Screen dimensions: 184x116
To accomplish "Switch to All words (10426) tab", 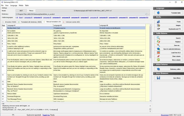I will [x=9, y=22].
